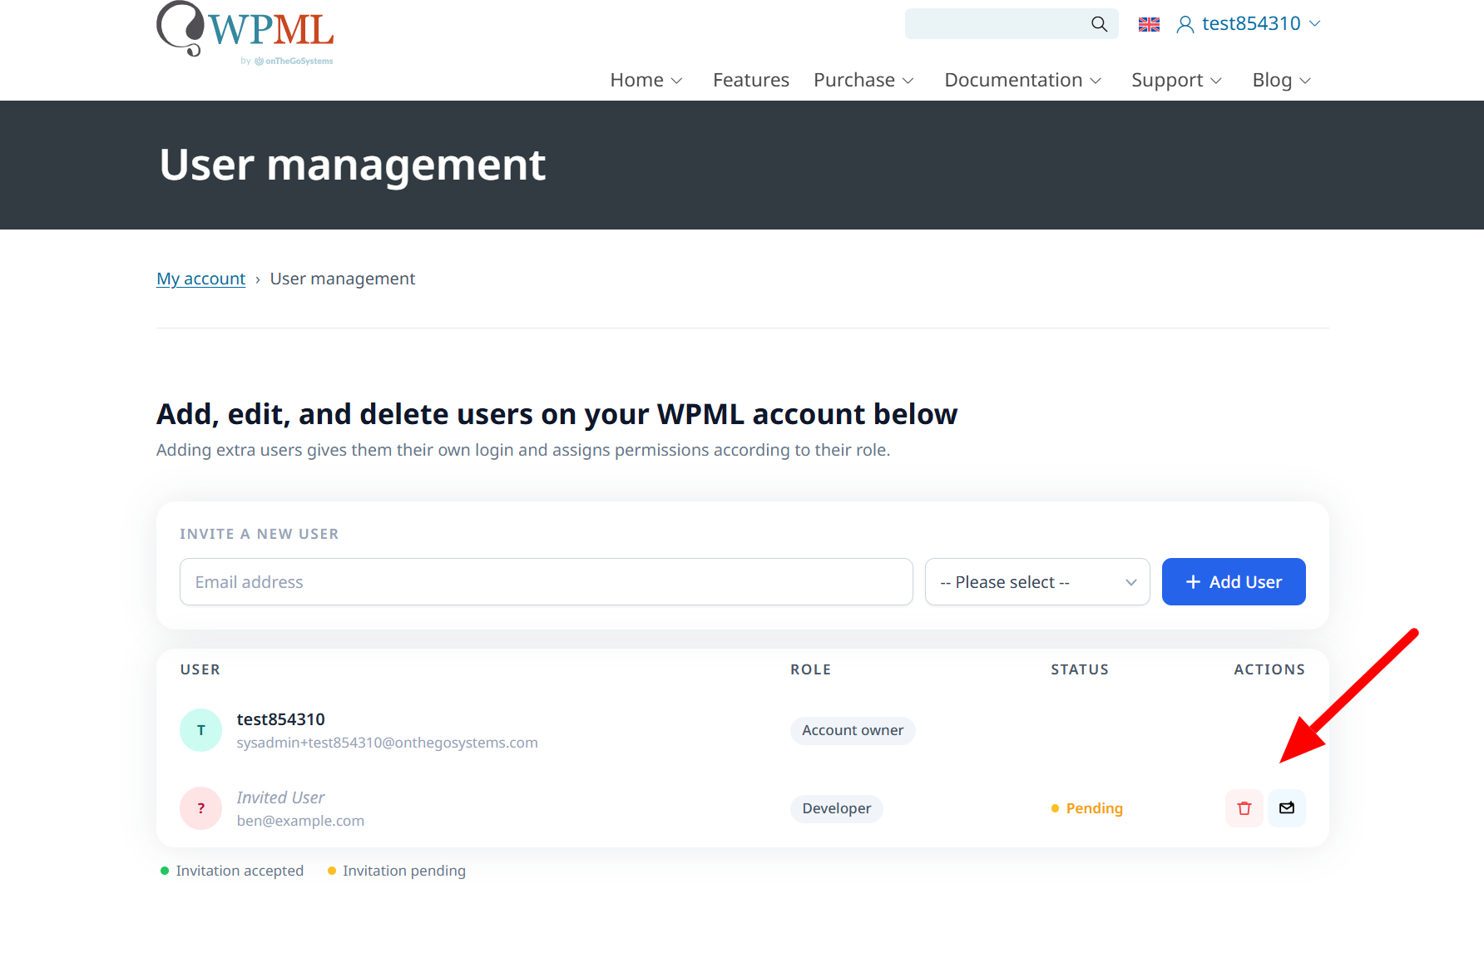1484x953 pixels.
Task: Select the Account owner role badge
Action: coord(853,730)
